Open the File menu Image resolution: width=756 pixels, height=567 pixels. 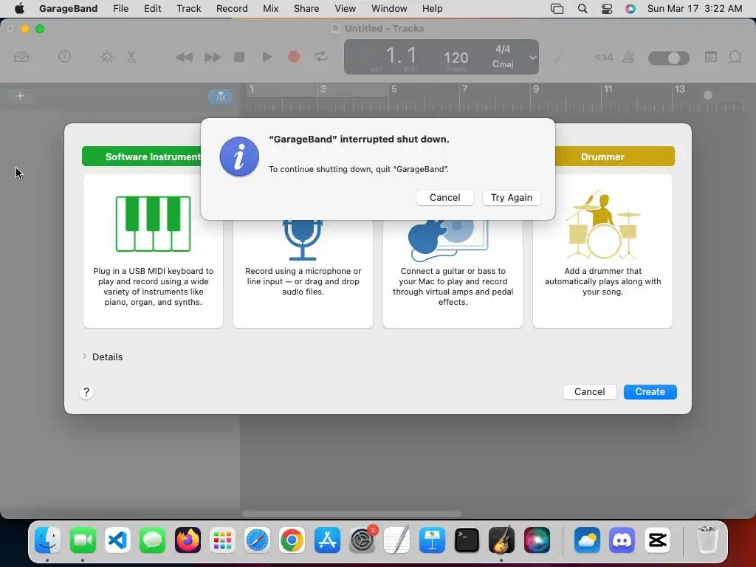(120, 9)
